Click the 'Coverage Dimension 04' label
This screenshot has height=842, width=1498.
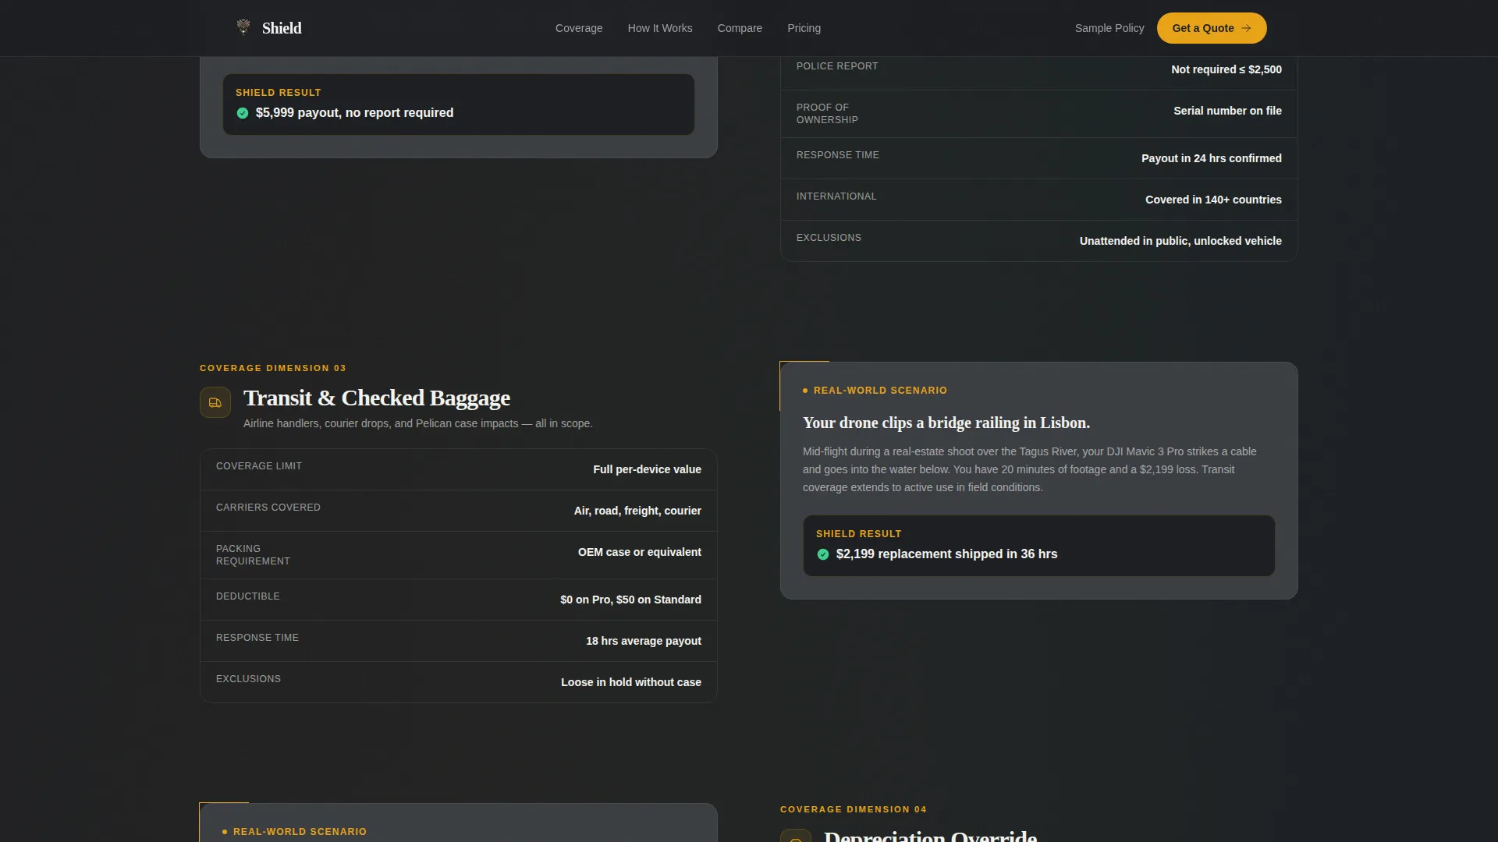pos(854,809)
